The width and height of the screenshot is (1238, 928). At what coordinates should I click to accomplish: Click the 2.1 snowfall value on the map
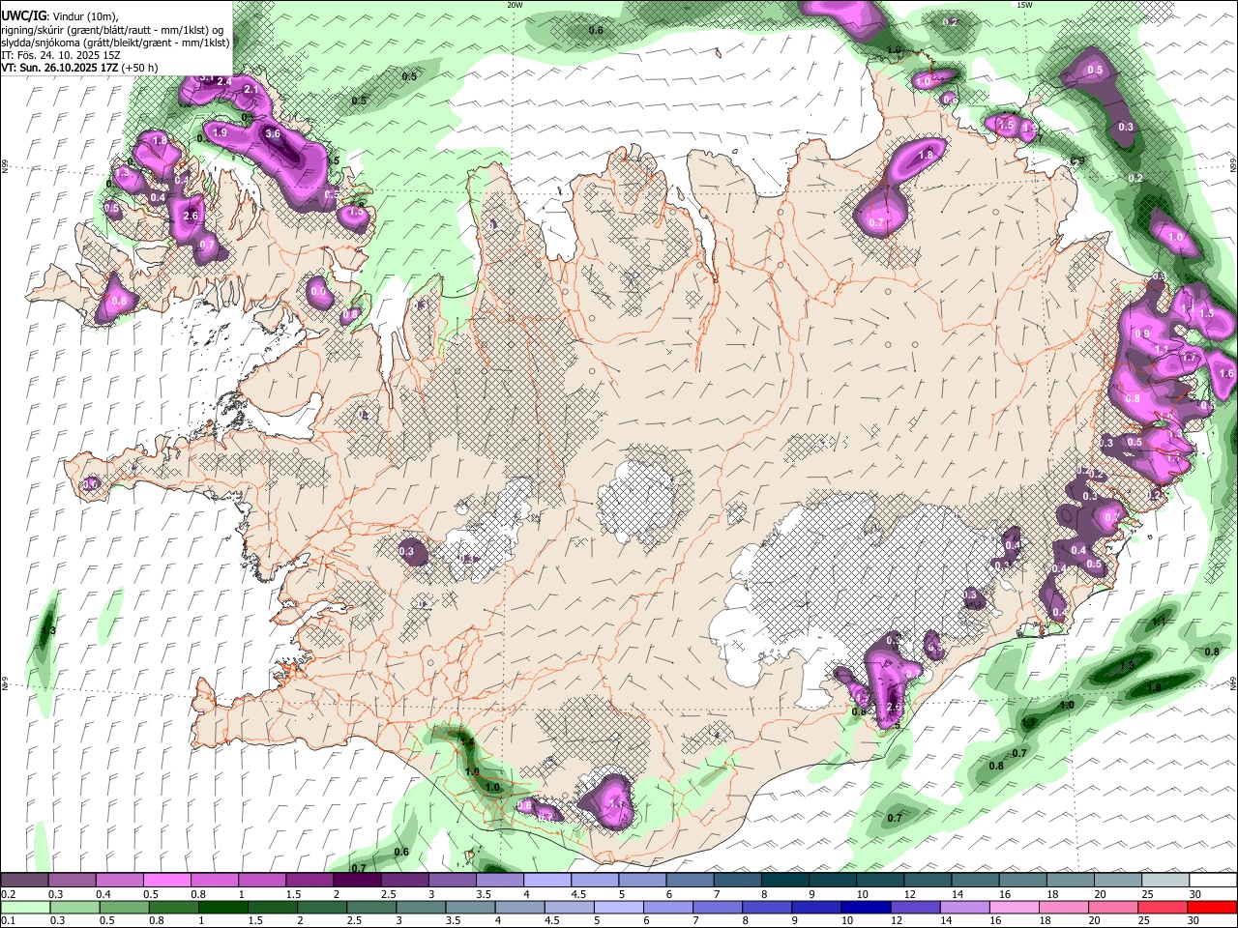(x=250, y=90)
